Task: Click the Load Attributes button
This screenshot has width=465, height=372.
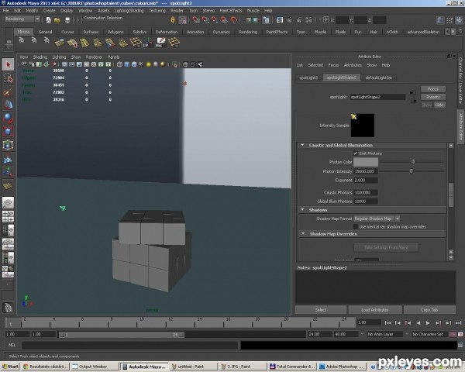Action: (x=375, y=310)
